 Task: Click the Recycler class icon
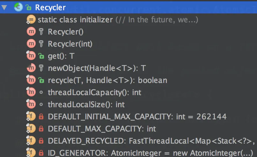pyautogui.click(x=18, y=7)
